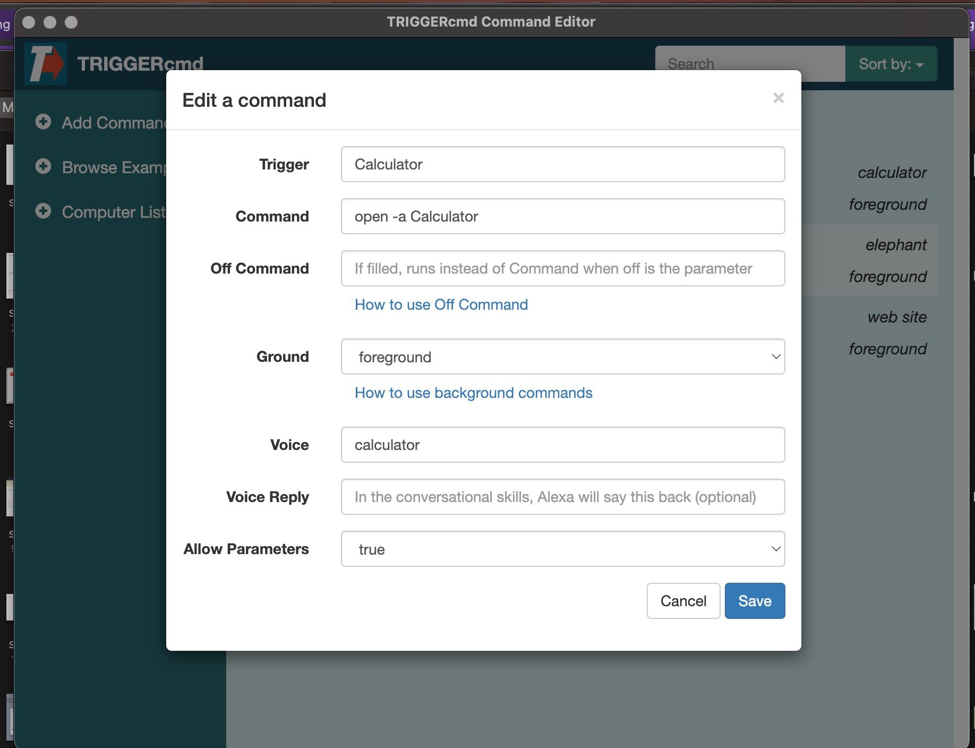
Task: Click the Voice Reply input field
Action: pos(563,497)
